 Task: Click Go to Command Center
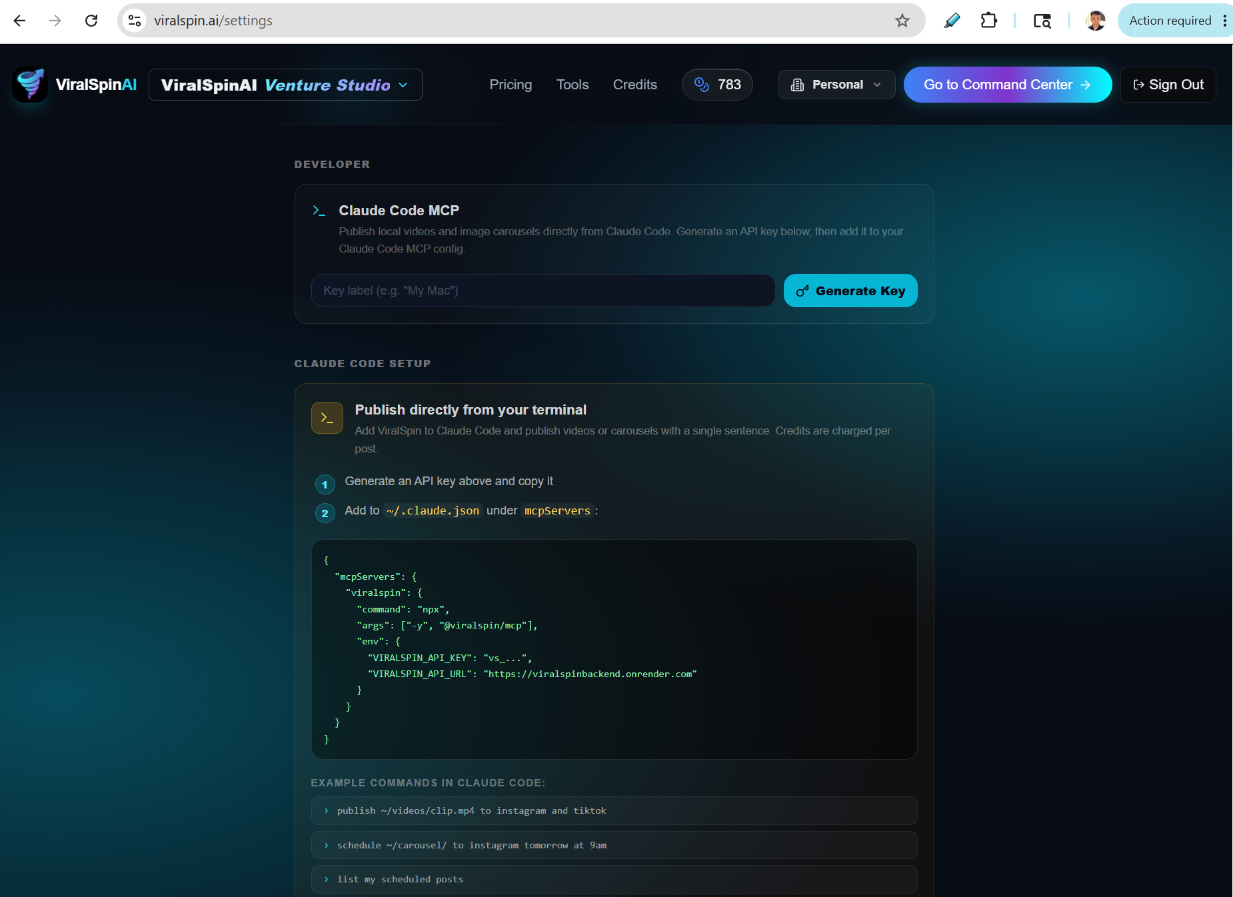[x=1008, y=85]
